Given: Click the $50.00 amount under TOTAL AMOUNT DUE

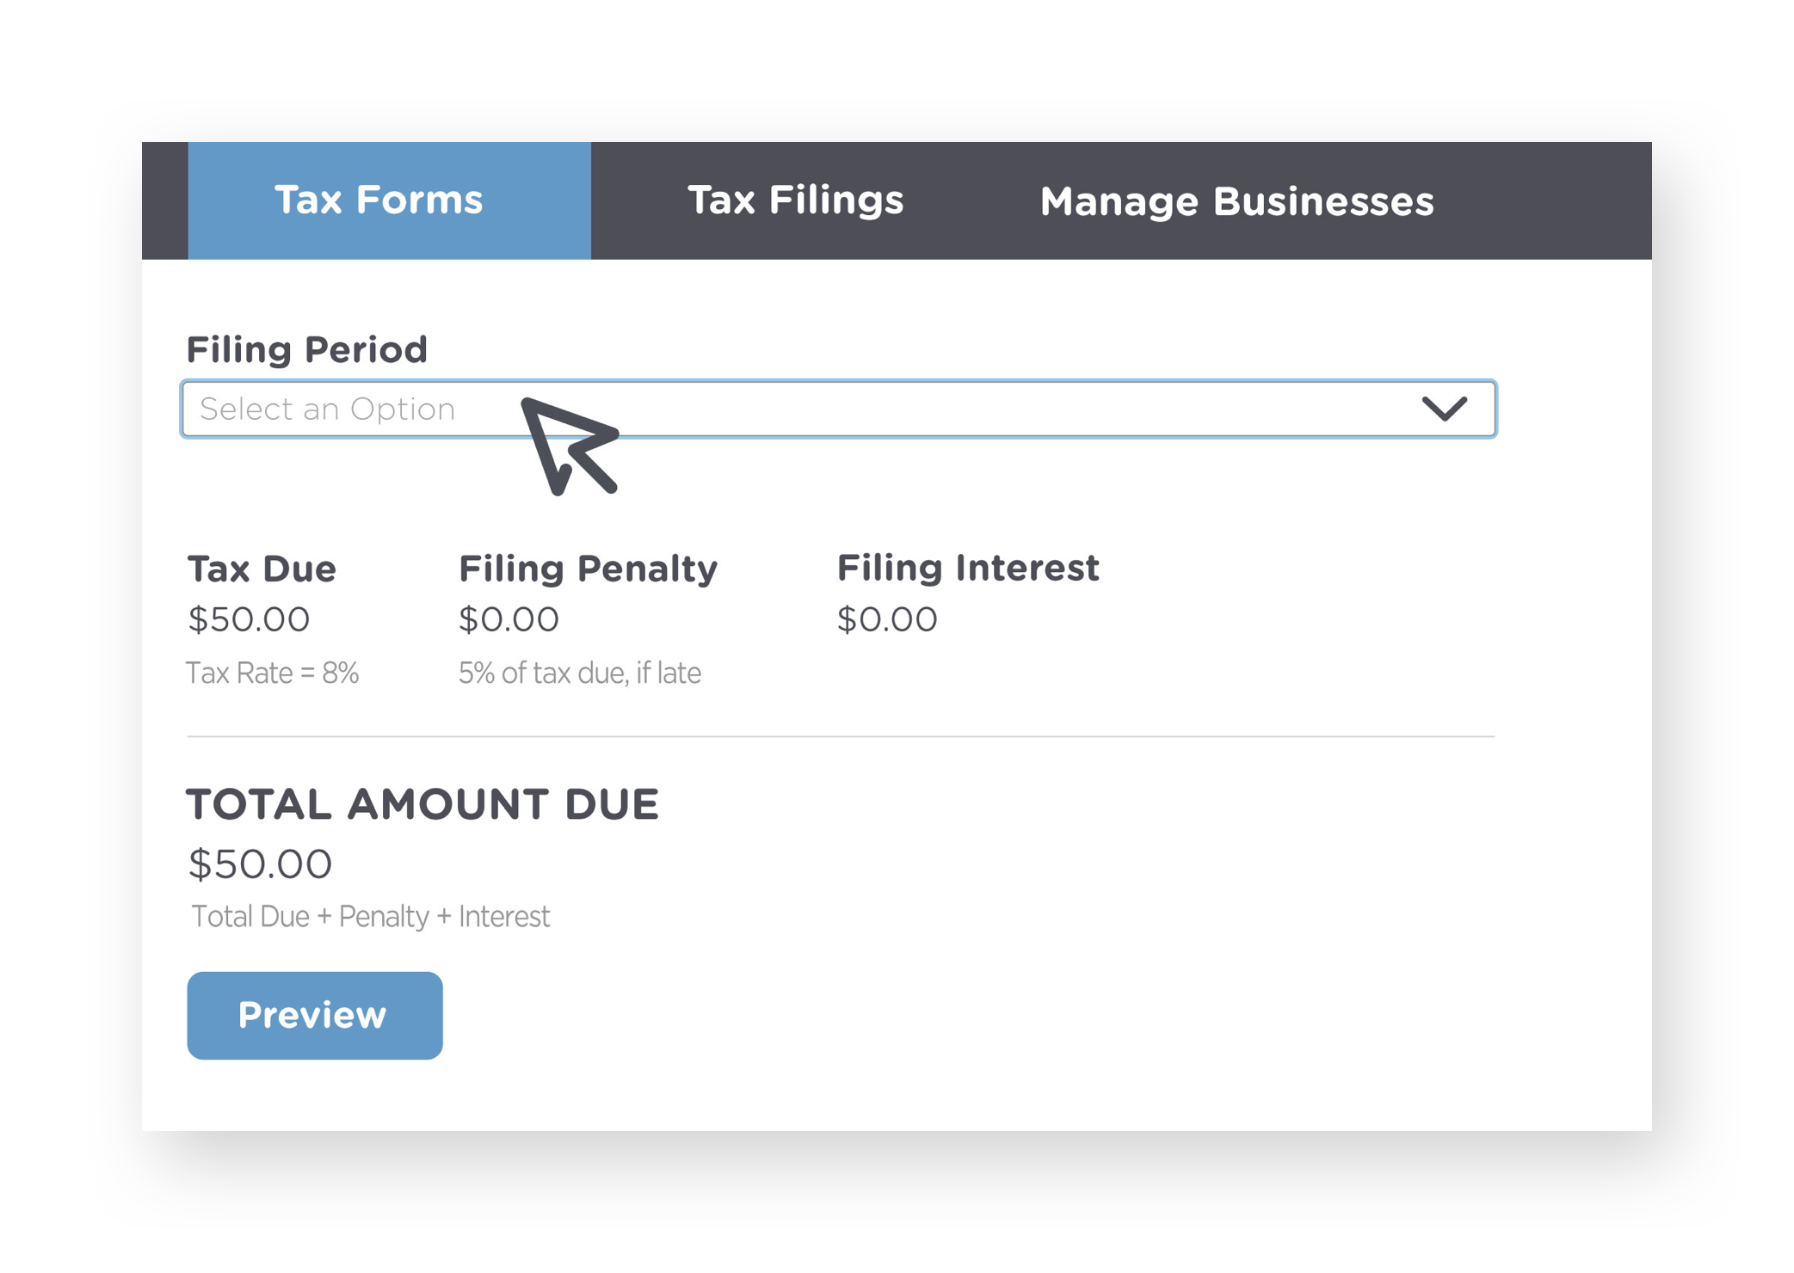Looking at the screenshot, I should [260, 864].
